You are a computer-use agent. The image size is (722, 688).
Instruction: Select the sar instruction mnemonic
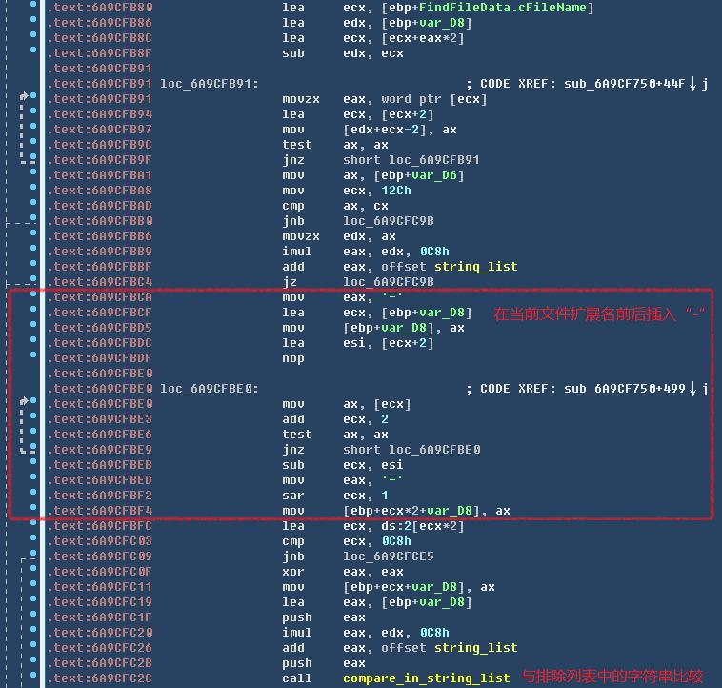(293, 496)
